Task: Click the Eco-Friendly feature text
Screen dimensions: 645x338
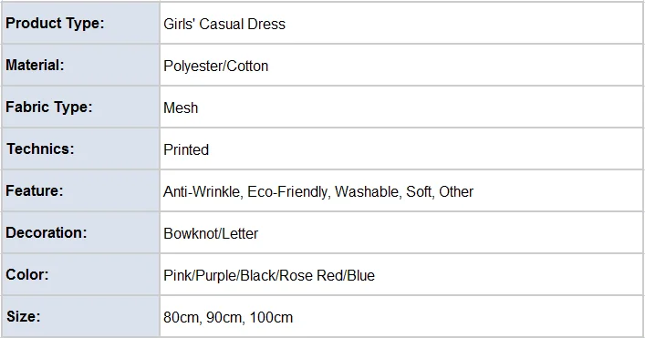Action: [287, 191]
